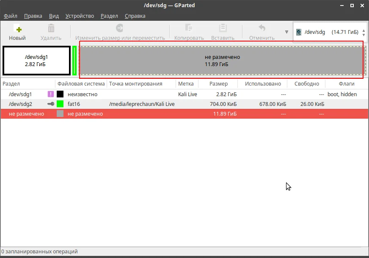
Task: Click the gray unallocated color swatch in table
Action: (x=60, y=114)
